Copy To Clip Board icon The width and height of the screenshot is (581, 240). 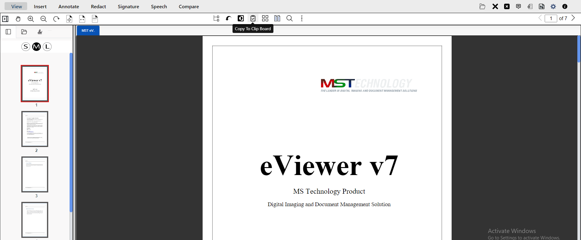(x=253, y=19)
